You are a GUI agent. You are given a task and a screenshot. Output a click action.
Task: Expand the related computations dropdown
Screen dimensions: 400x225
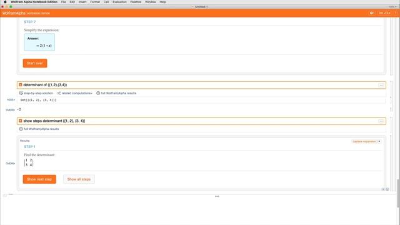pyautogui.click(x=74, y=93)
